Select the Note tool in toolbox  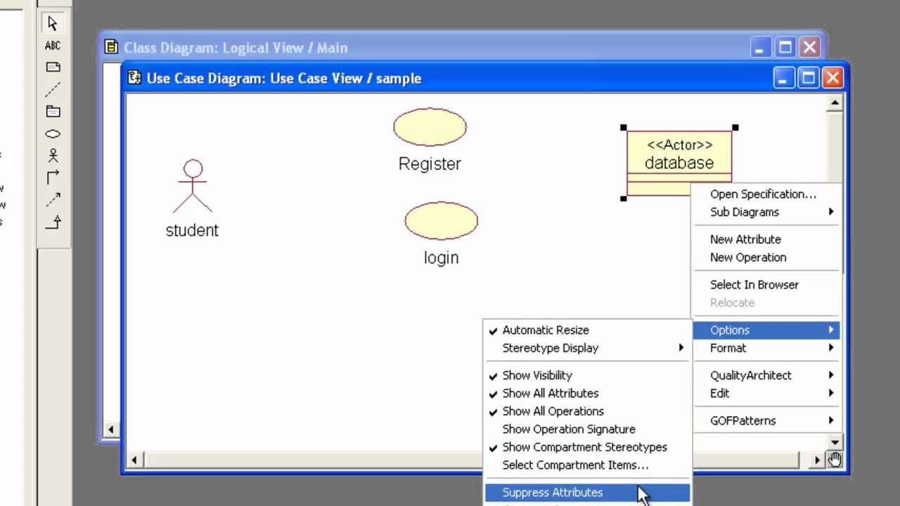[x=53, y=67]
